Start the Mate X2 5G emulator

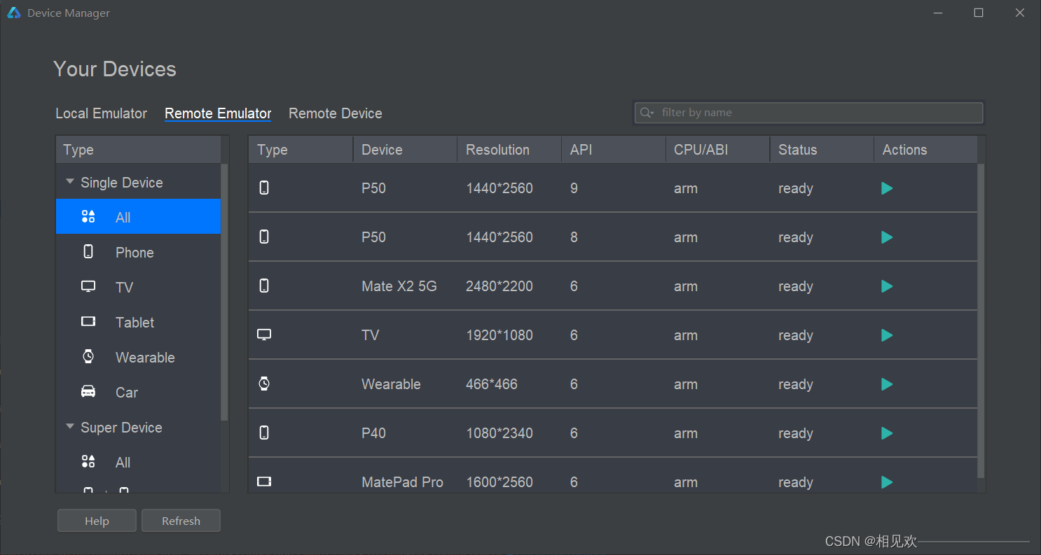pos(887,286)
